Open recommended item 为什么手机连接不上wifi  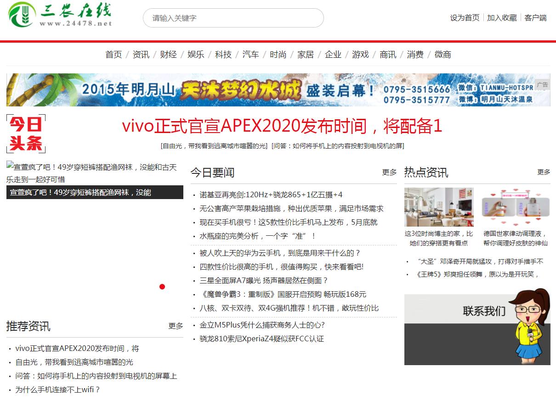pyautogui.click(x=57, y=390)
